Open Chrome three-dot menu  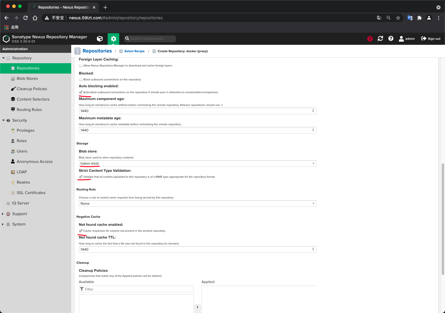(x=438, y=18)
